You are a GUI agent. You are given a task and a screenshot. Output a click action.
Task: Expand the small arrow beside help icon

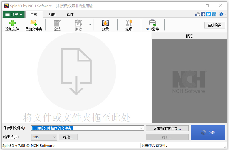pyautogui.click(x=226, y=14)
